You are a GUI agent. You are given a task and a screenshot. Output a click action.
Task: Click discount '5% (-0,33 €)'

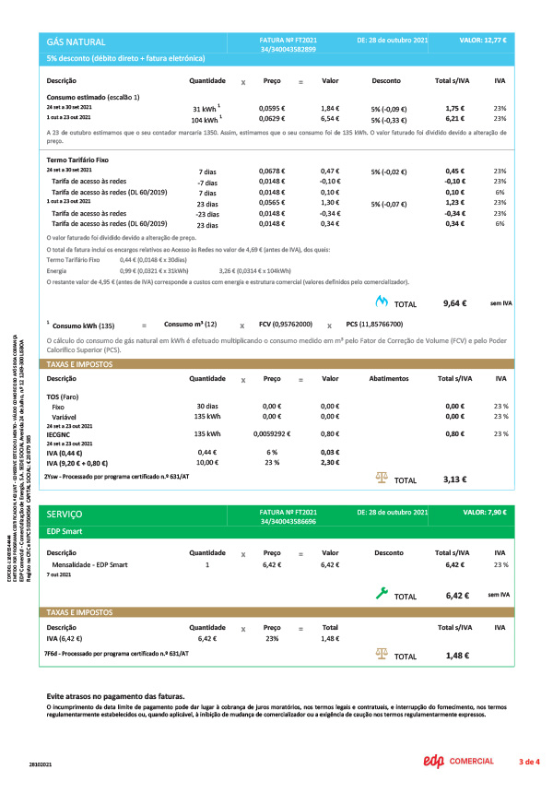(x=388, y=120)
